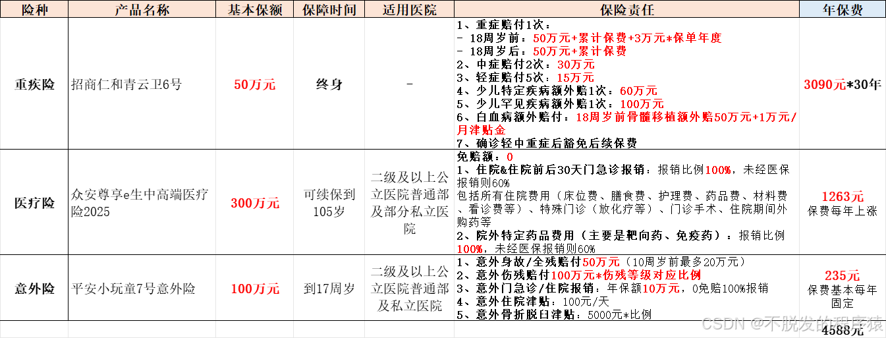The image size is (886, 338).
Task: Click the 意外门急诊/住院报销 line
Action: tap(612, 288)
